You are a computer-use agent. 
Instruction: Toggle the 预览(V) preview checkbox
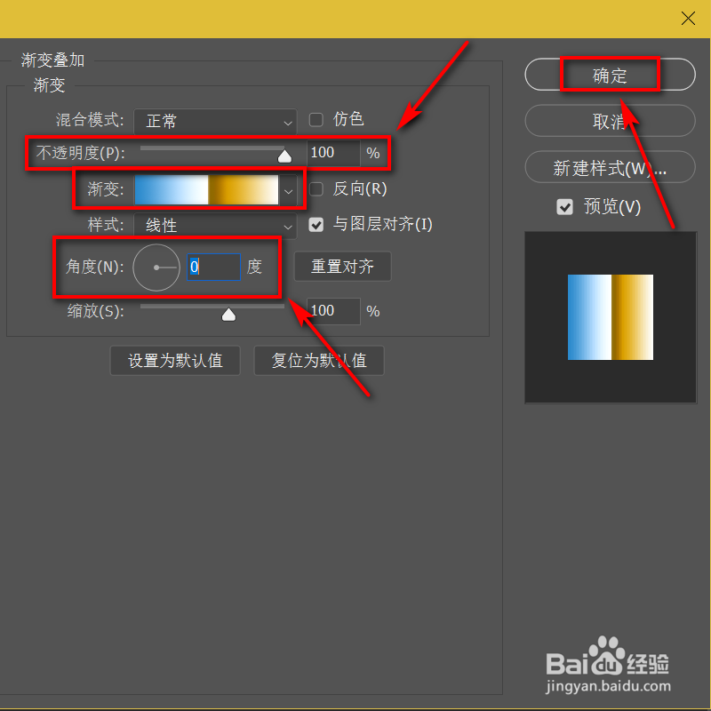[564, 207]
